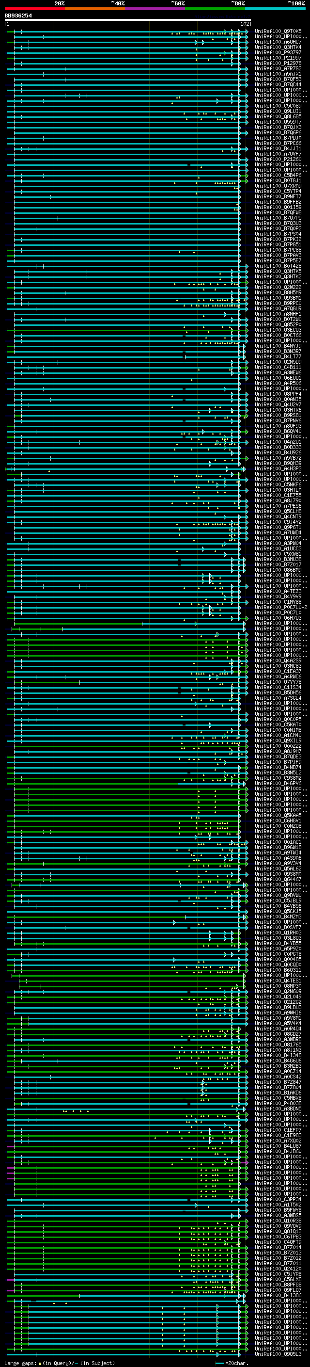The height and width of the screenshot is (1367, 310).
Task: Select row label UniRef100_Q559T7
Action: [278, 122]
